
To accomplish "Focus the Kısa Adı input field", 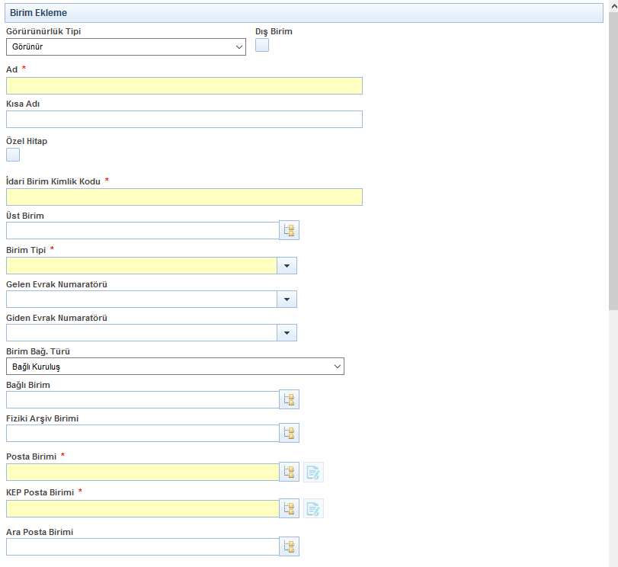I will [184, 120].
